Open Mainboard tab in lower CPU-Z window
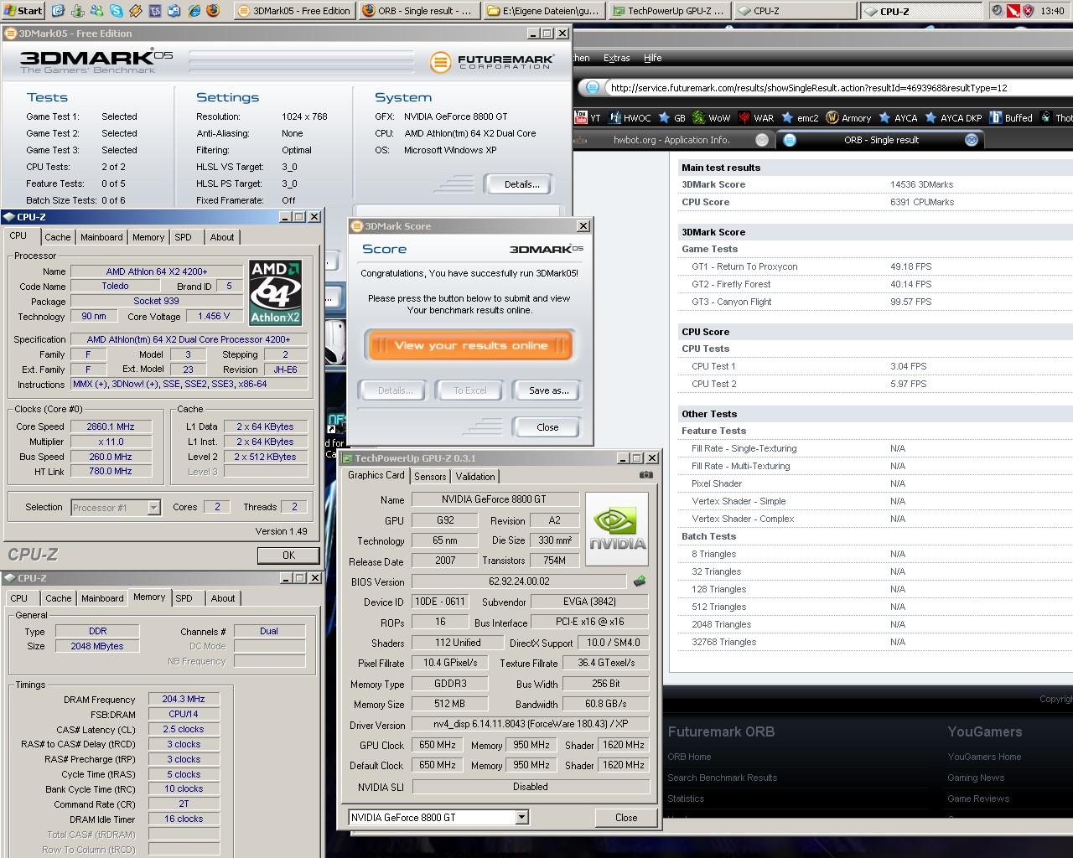Screen dimensions: 1073x858 pyautogui.click(x=102, y=598)
